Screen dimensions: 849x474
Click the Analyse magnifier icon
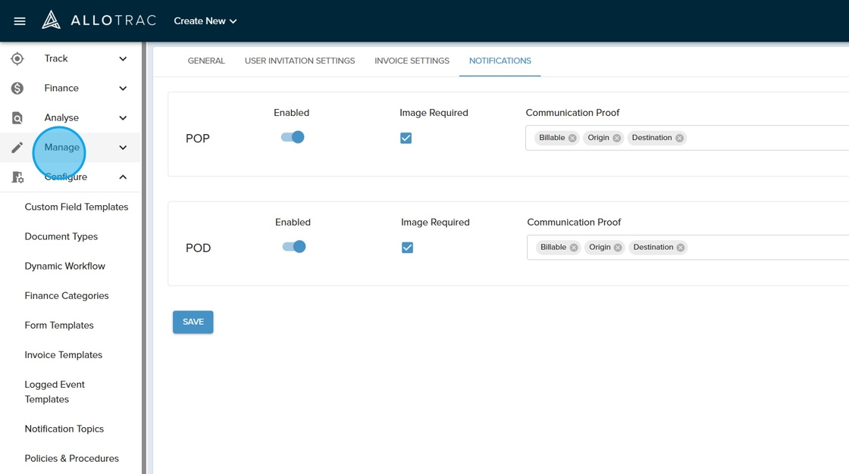pyautogui.click(x=17, y=118)
